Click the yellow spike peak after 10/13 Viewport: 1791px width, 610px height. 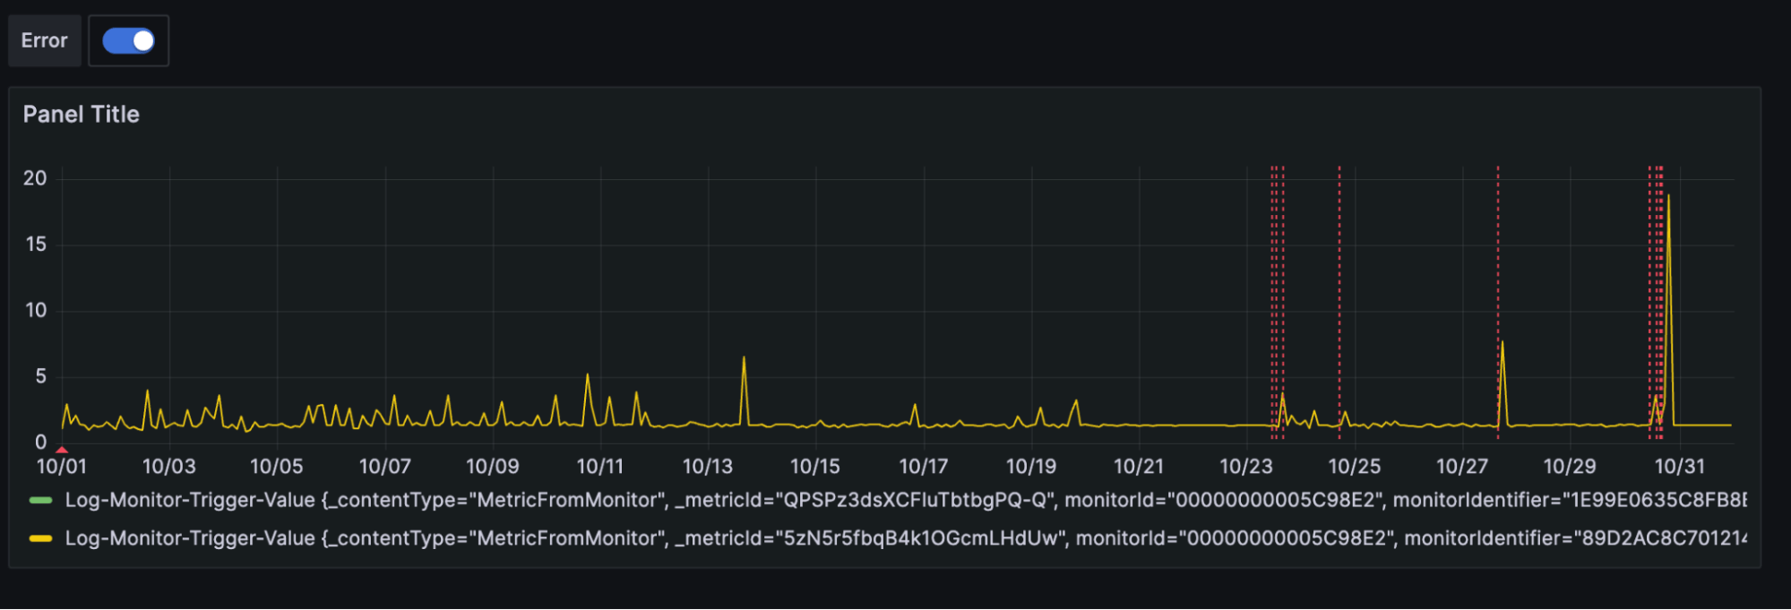[x=744, y=358]
